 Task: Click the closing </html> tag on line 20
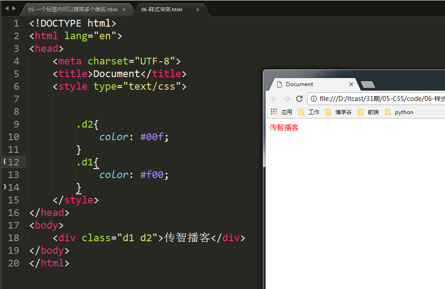(x=49, y=263)
